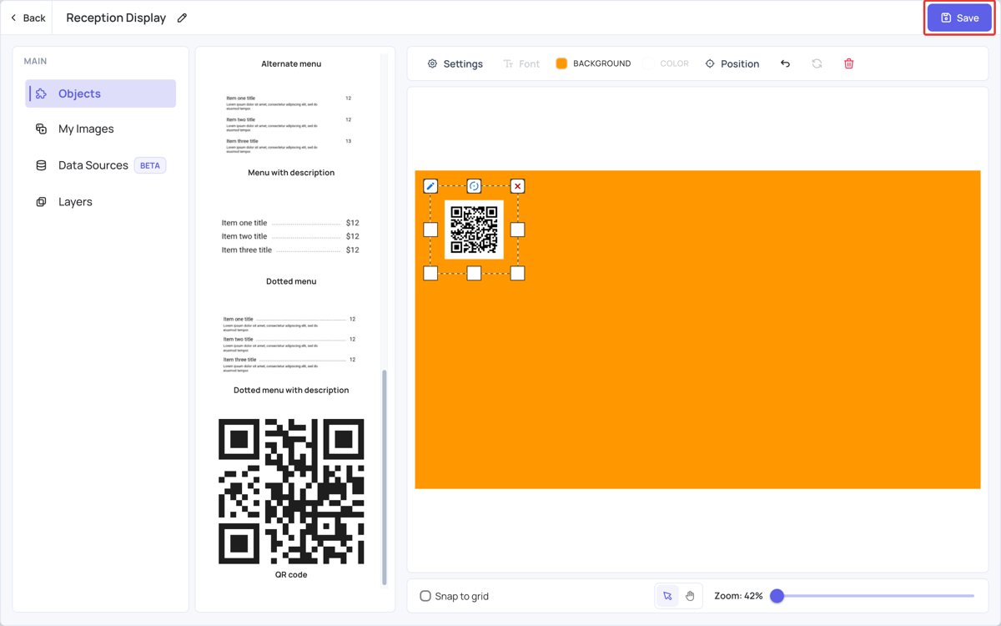Enable the Snap to grid checkbox
Viewport: 1001px width, 626px height.
point(425,596)
